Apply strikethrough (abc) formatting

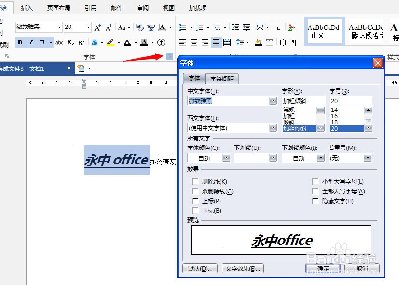click(59, 42)
